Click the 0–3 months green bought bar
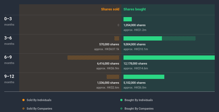The height and width of the screenshot is (112, 219). click(x=128, y=19)
